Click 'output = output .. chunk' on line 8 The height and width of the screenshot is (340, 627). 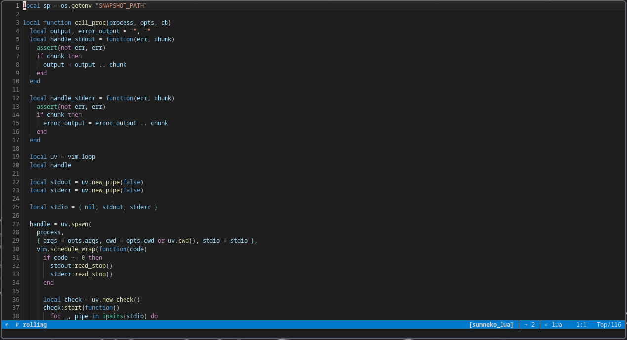coord(85,65)
